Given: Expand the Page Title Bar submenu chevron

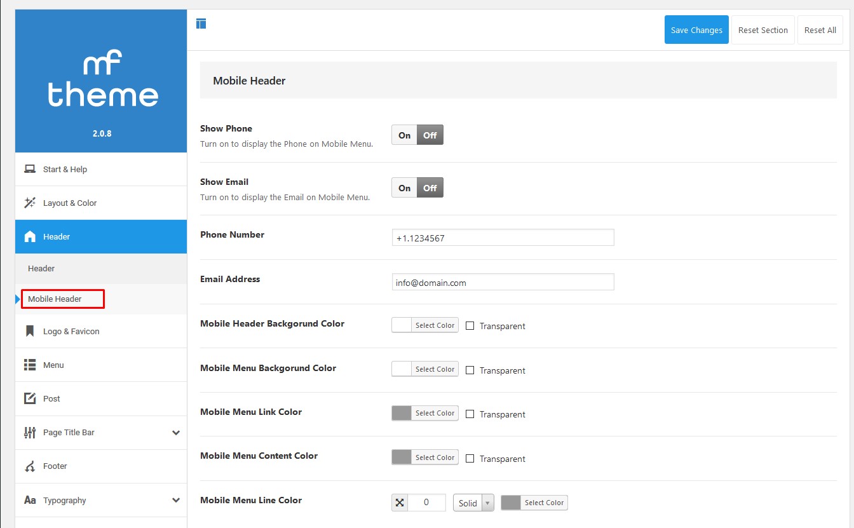Looking at the screenshot, I should [x=176, y=433].
